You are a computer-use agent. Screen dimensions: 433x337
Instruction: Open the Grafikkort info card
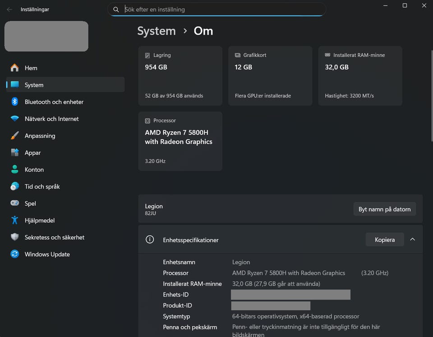point(270,76)
